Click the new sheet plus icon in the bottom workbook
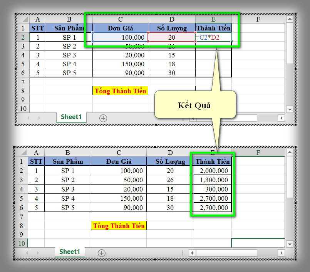The height and width of the screenshot is (272, 310). (x=101, y=253)
